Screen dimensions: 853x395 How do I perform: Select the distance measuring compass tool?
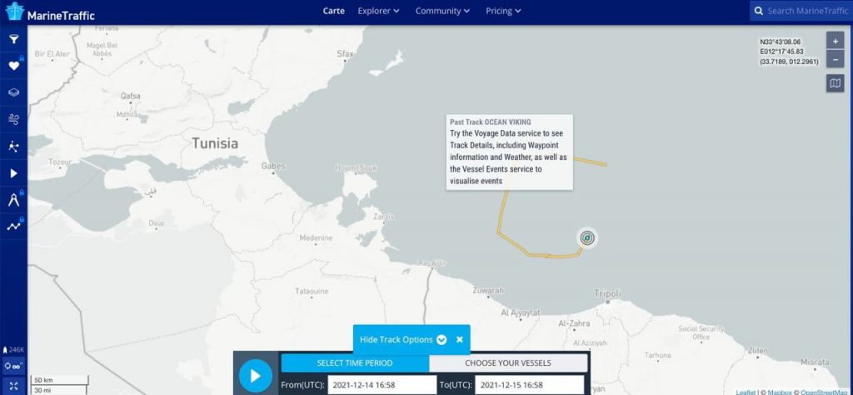click(13, 200)
